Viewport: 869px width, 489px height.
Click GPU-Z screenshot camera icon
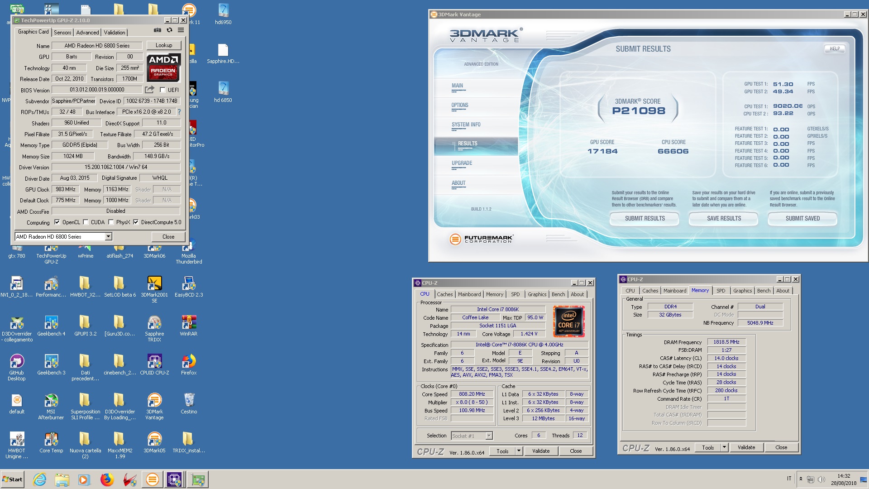[x=157, y=30]
